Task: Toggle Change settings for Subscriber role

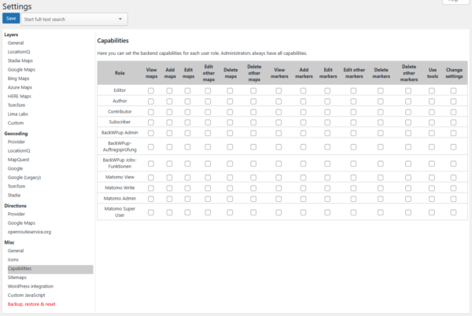Action: click(454, 122)
